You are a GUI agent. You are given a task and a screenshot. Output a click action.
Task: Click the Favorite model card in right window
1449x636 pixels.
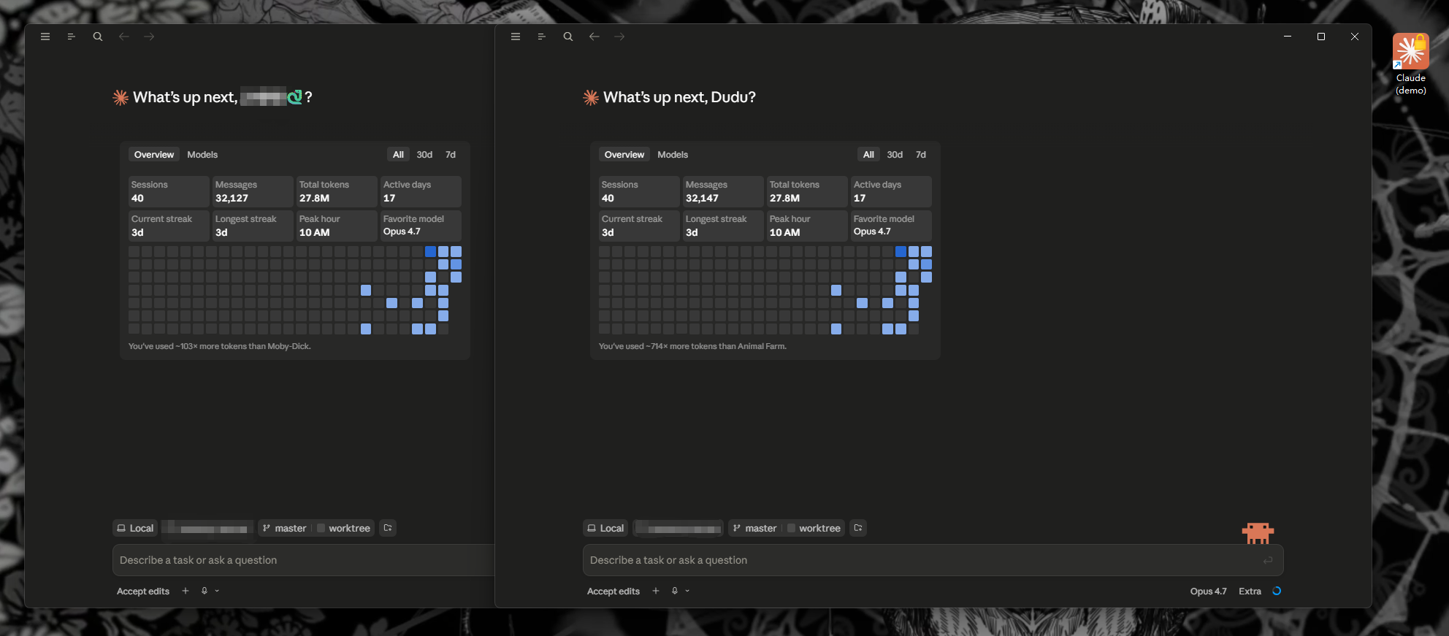pos(891,226)
